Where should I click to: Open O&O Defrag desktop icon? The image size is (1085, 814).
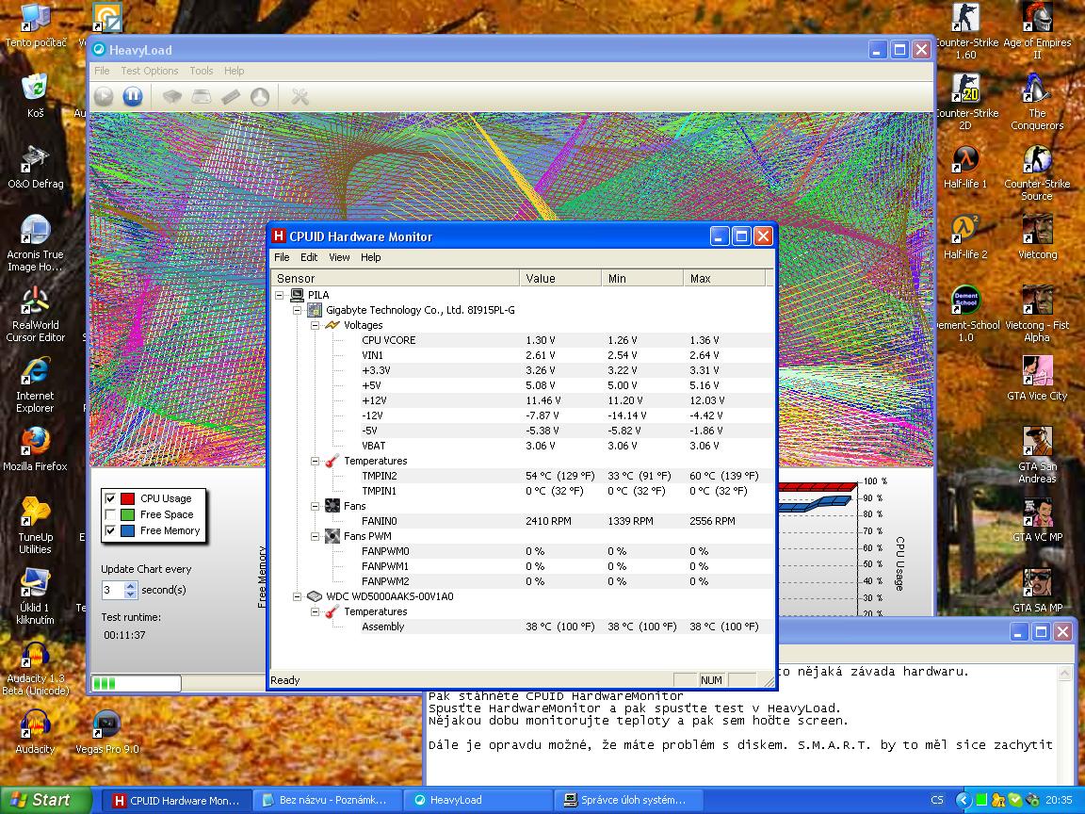[35, 168]
